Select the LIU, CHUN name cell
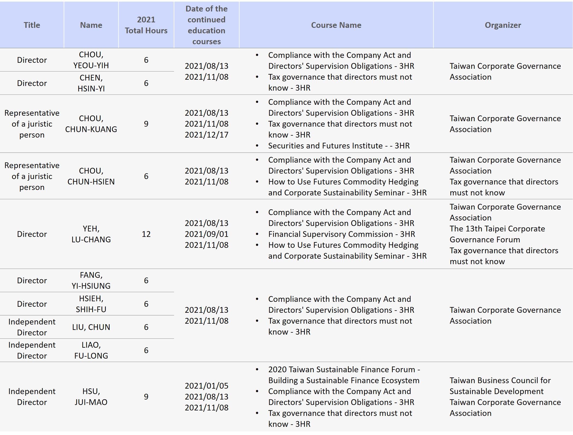The width and height of the screenshot is (573, 435). pos(91,327)
